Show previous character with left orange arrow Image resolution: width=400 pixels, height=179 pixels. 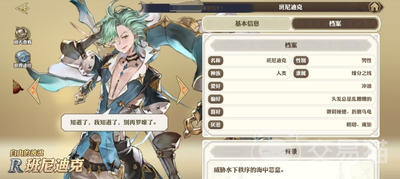[34, 90]
